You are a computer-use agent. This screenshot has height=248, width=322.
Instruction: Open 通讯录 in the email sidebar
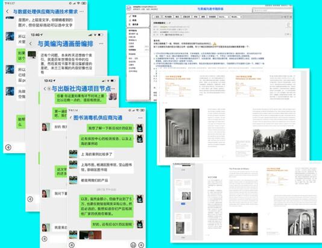pyautogui.click(x=134, y=24)
